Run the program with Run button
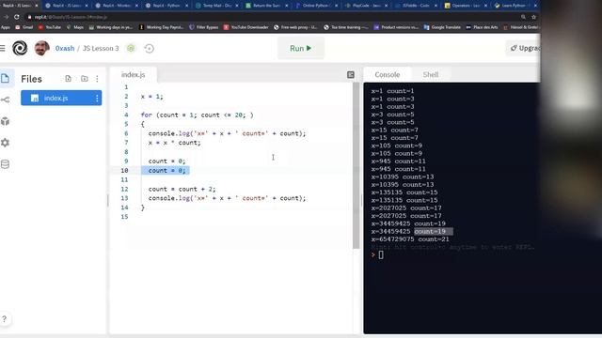 point(301,48)
